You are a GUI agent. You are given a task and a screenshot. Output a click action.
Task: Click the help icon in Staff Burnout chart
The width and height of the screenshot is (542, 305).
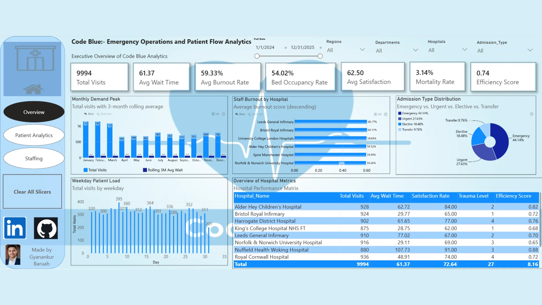coord(386,114)
